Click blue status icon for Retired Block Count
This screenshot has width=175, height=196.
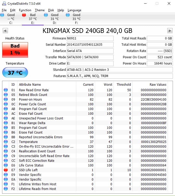coord(6,95)
